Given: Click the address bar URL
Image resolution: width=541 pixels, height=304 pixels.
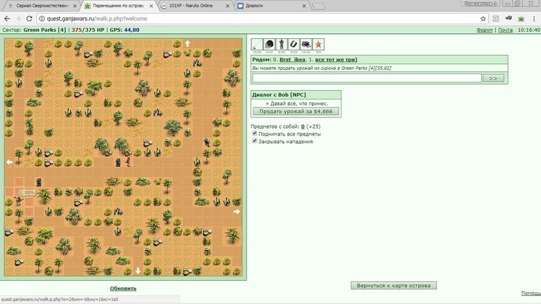Looking at the screenshot, I should pyautogui.click(x=97, y=19).
